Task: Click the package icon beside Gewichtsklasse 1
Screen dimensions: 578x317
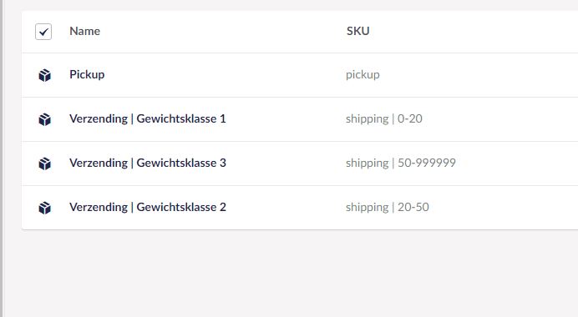Action: coord(44,119)
